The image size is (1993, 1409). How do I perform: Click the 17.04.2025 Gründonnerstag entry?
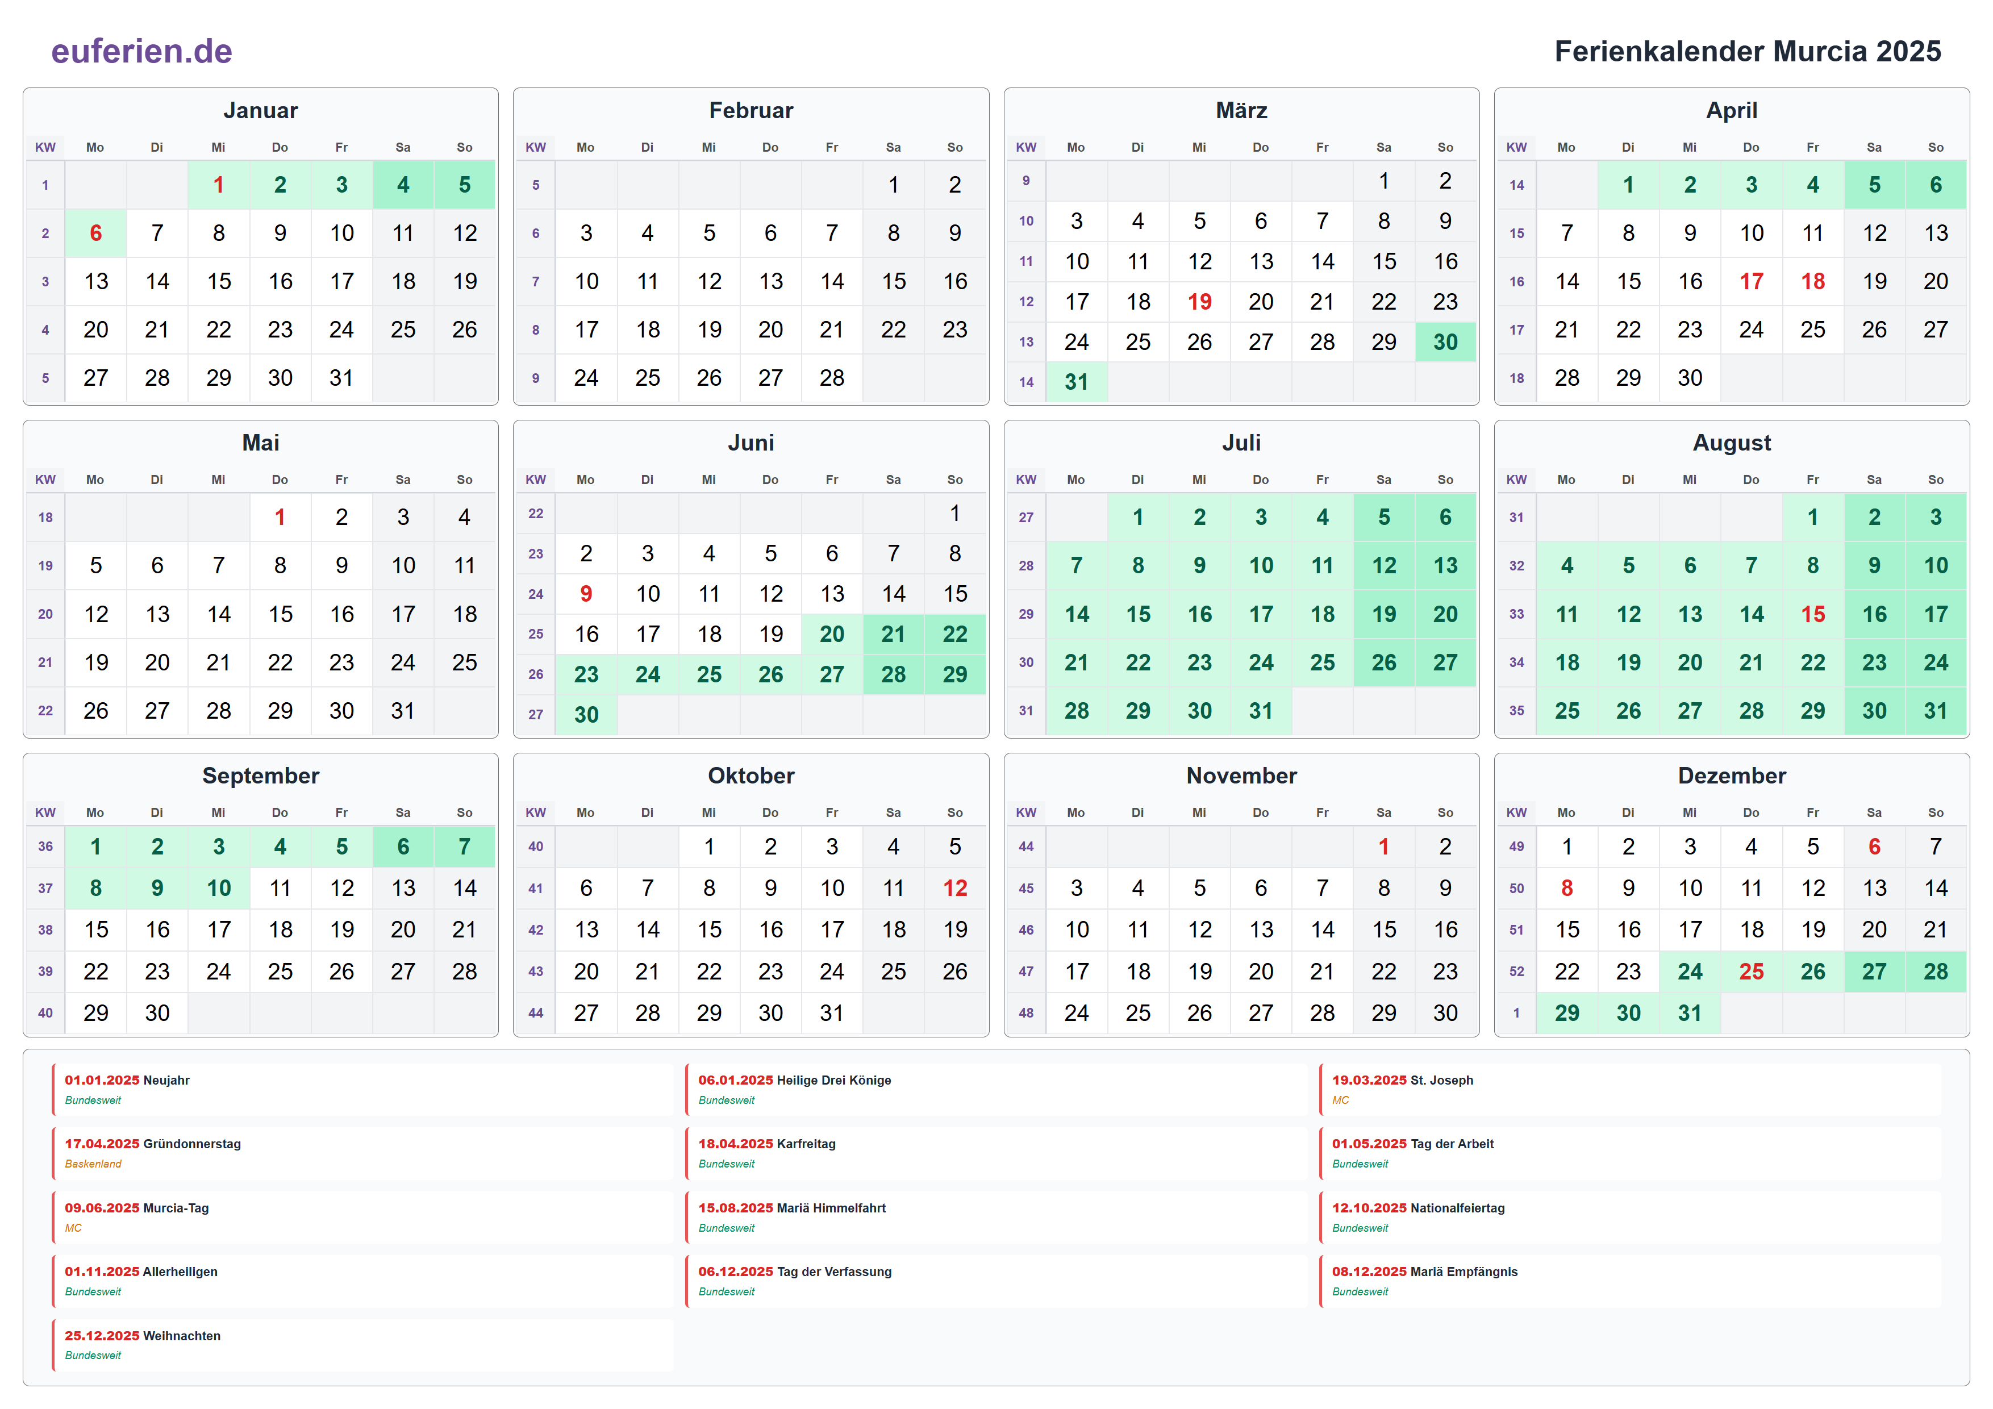pyautogui.click(x=363, y=1153)
